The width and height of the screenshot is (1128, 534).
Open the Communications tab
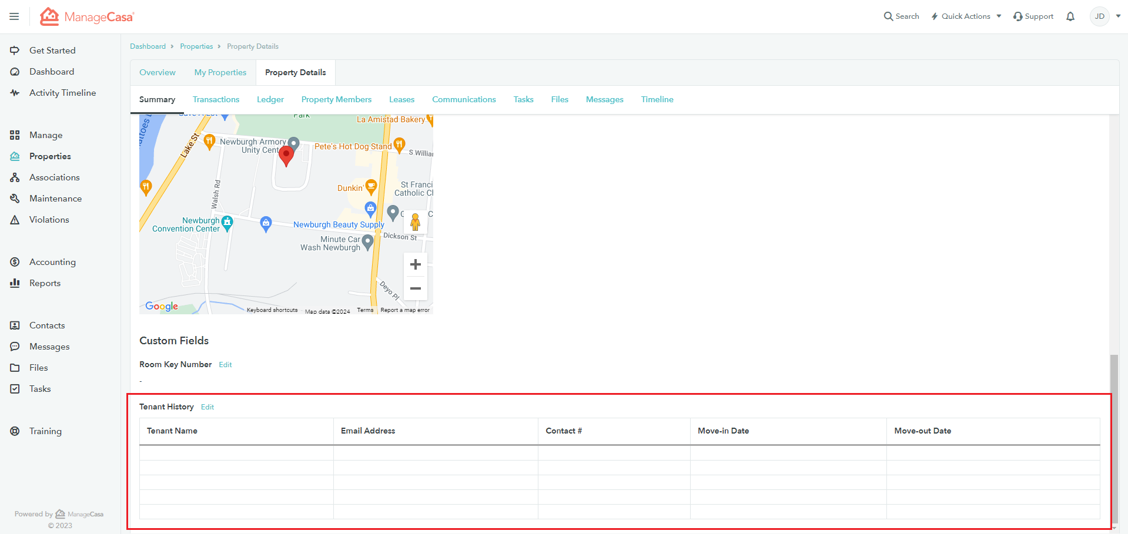[x=464, y=99]
